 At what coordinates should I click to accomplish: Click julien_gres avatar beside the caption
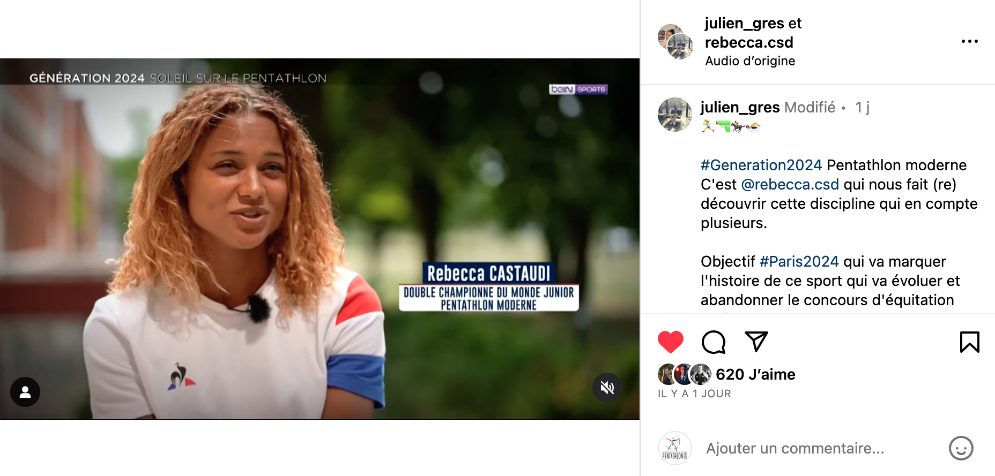point(675,115)
